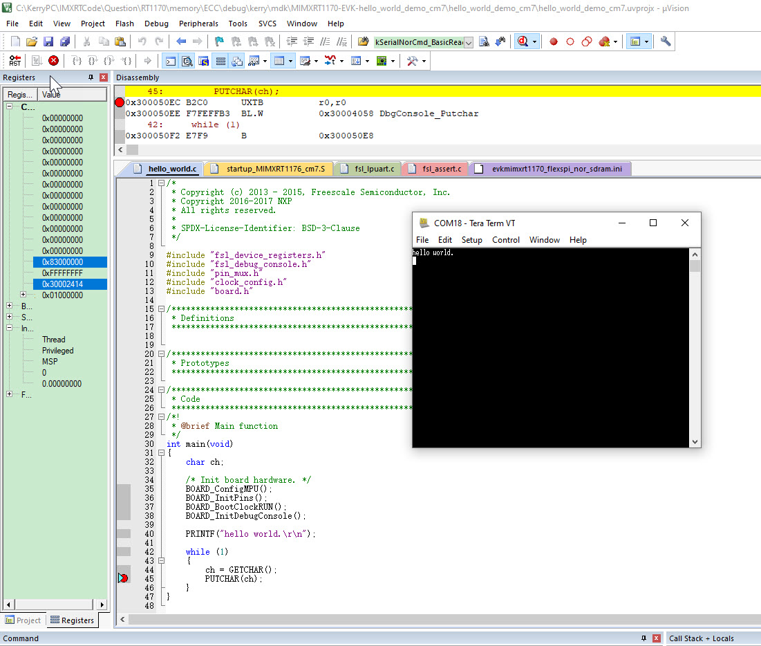Open the Command Window icon
This screenshot has width=761, height=646.
tap(169, 60)
